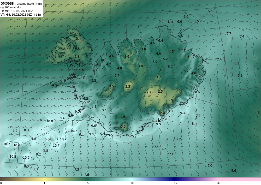This screenshot has width=261, height=185.
Task: Click the 9.8 map value
Action: click(x=34, y=139)
